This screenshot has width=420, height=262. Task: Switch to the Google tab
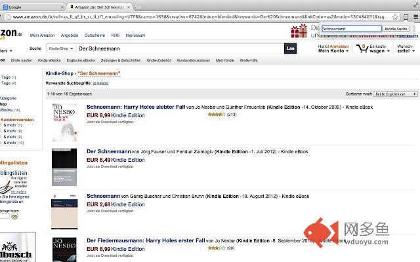click(31, 7)
